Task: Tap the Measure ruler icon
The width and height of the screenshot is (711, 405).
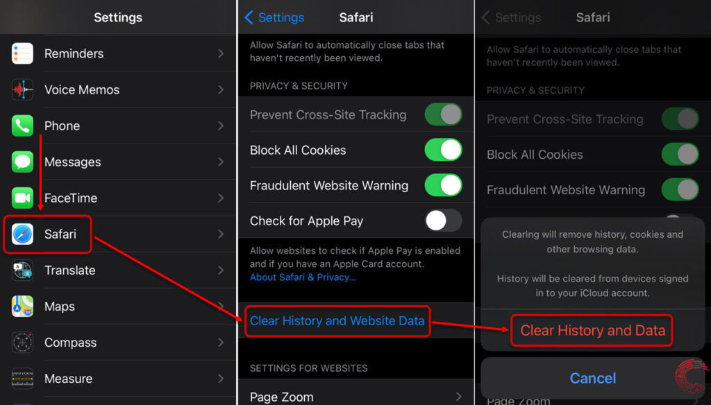Action: pyautogui.click(x=22, y=379)
